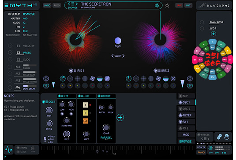
Task: Add a modulator with plus icon
Action: tap(213, 34)
